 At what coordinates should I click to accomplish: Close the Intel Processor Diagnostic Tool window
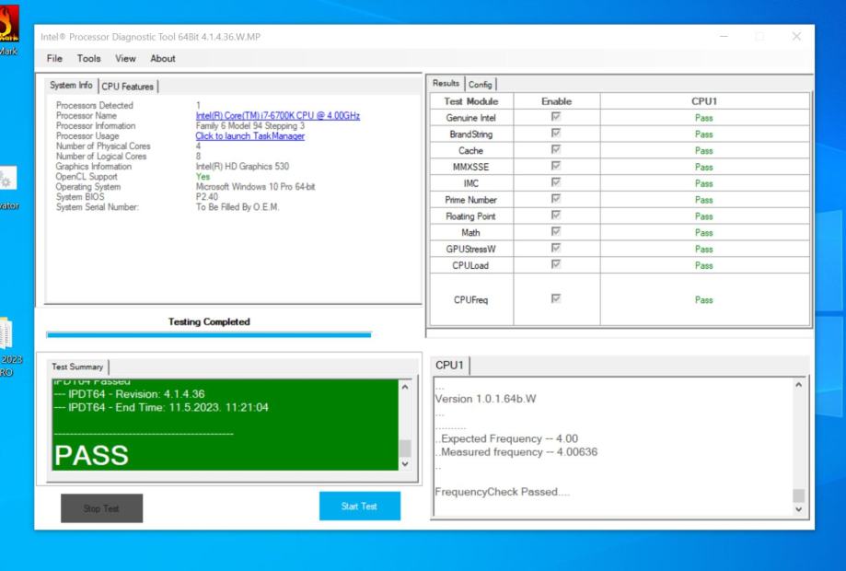[796, 36]
